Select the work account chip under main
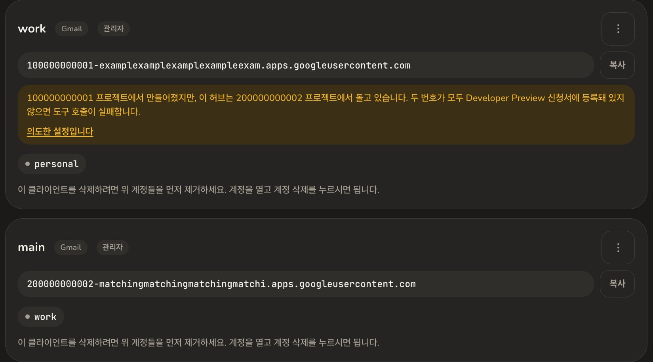Image resolution: width=653 pixels, height=362 pixels. [41, 317]
